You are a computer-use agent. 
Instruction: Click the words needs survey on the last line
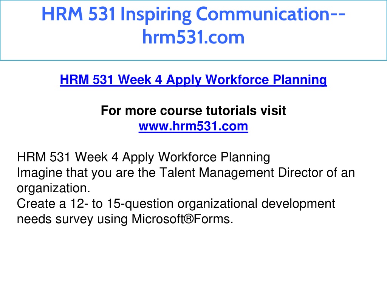[55, 219]
